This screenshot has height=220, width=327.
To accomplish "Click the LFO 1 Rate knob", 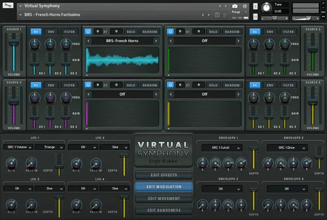I will point(11,163).
